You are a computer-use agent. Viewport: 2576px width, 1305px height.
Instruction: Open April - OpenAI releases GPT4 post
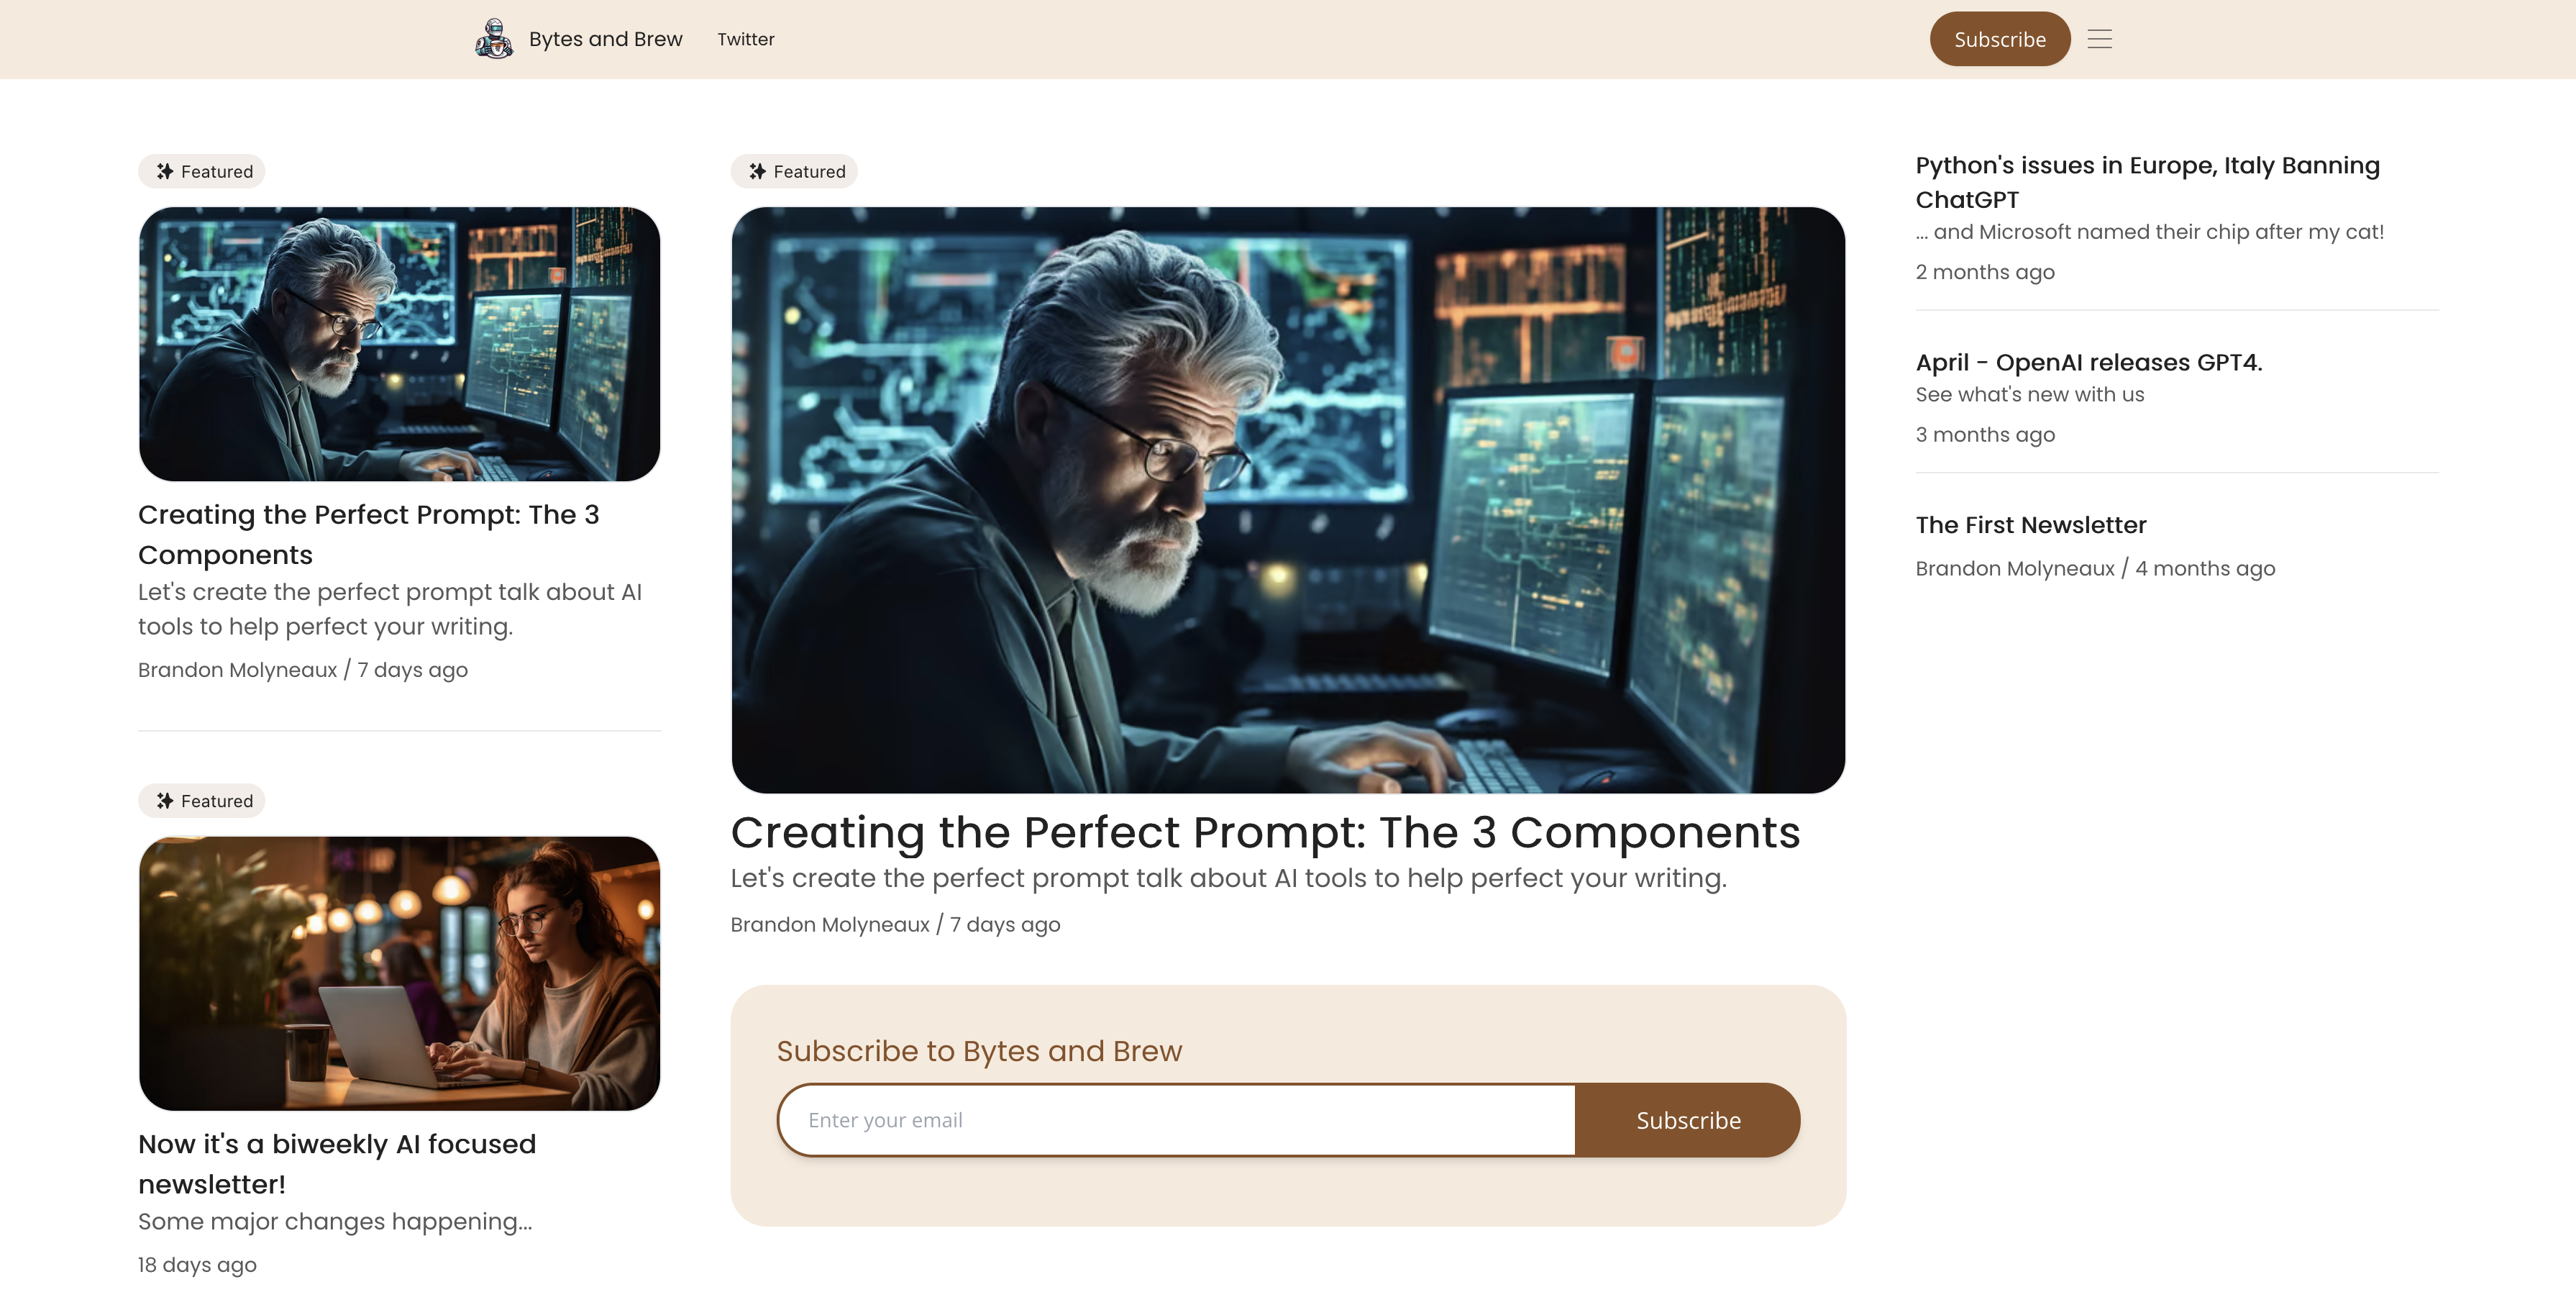pos(2089,362)
